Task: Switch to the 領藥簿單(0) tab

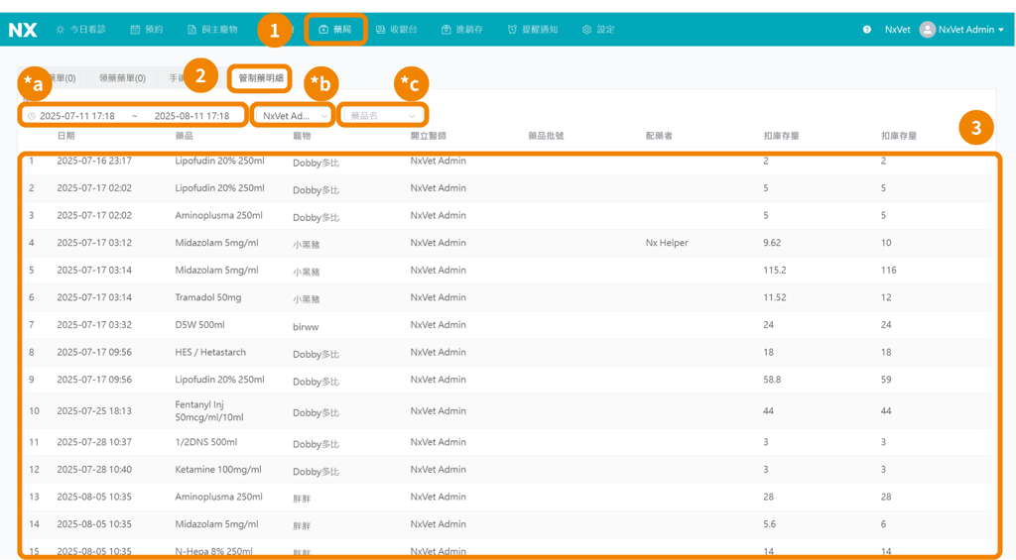Action: coord(122,78)
